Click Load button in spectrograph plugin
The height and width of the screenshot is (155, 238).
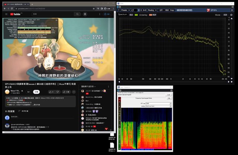coord(168,95)
